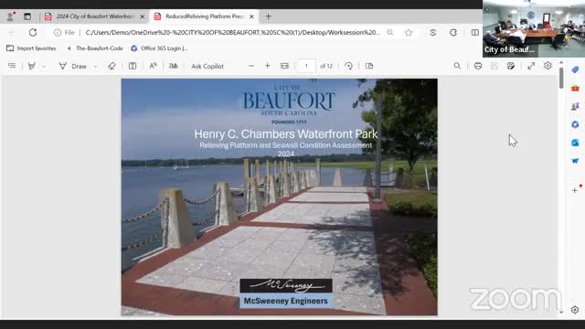Click the PDF title page image

click(280, 197)
